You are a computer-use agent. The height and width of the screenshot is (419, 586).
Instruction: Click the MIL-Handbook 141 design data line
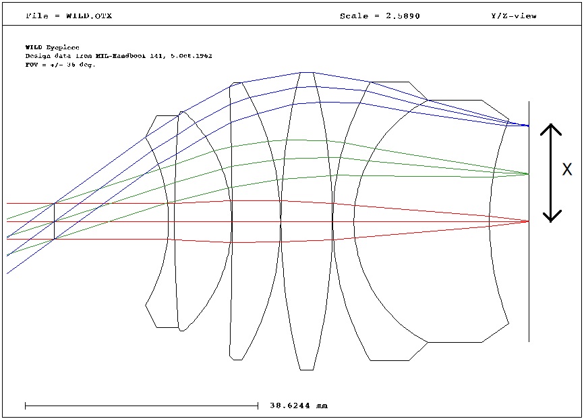pos(118,56)
